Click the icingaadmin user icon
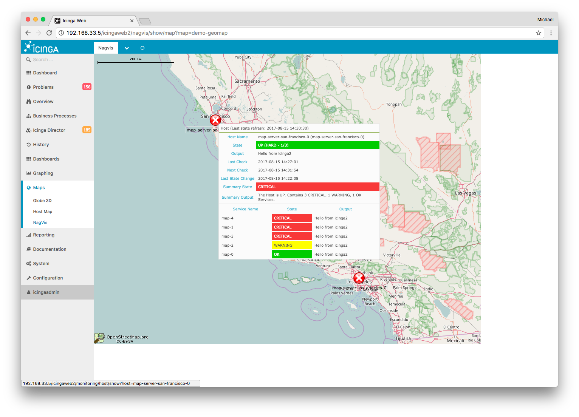 tap(29, 292)
